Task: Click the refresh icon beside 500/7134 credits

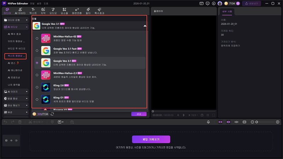Action: point(52,114)
